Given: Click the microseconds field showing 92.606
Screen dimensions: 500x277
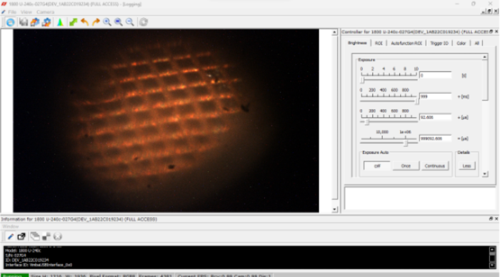Looking at the screenshot, I should click(435, 117).
